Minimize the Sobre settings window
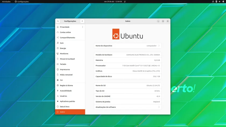The height and width of the screenshot is (127, 226). tap(158, 21)
